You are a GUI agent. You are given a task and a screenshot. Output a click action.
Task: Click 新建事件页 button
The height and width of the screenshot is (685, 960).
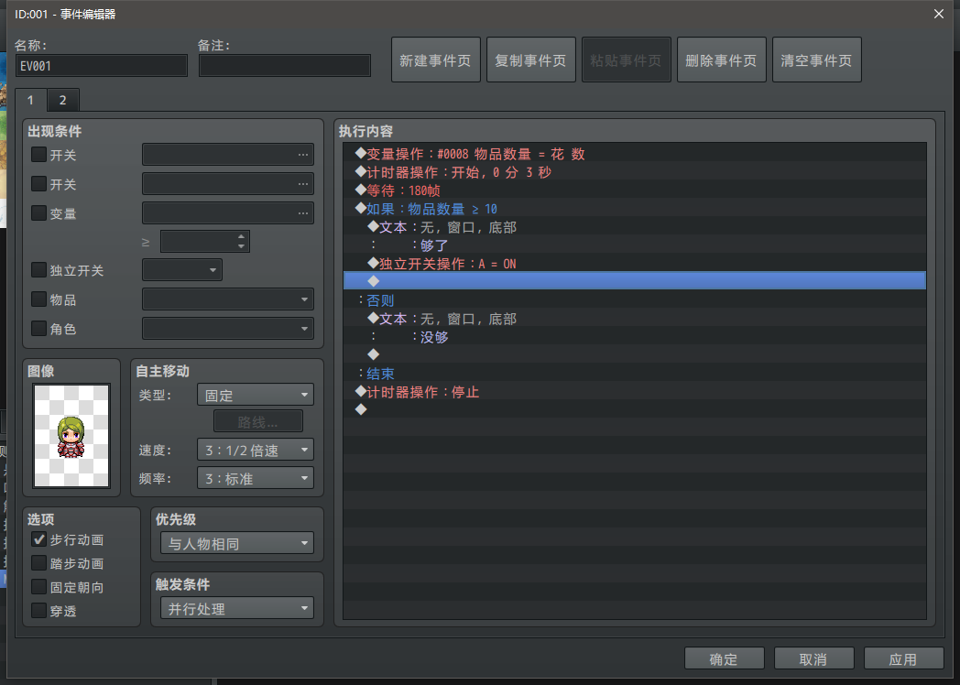tap(435, 60)
